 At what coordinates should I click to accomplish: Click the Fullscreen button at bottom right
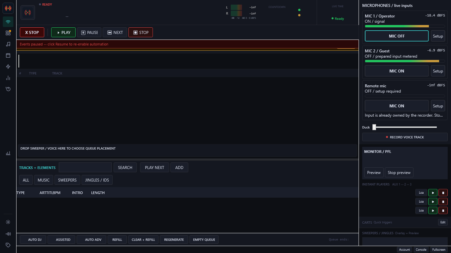(439, 249)
